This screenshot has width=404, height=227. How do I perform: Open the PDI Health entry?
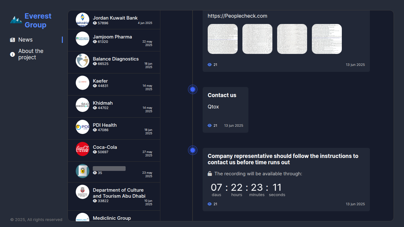click(x=114, y=129)
